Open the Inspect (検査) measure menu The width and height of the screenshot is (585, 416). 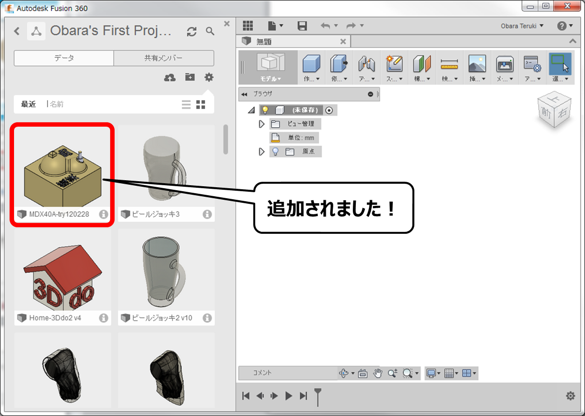click(449, 68)
